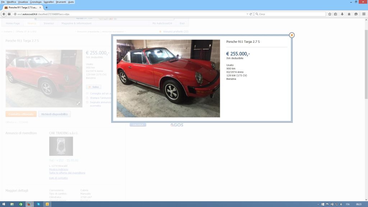
Task: Open the Segnalibri menu
Action: pos(49,2)
